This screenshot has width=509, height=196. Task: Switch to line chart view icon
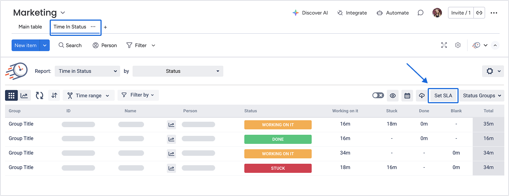click(x=24, y=96)
